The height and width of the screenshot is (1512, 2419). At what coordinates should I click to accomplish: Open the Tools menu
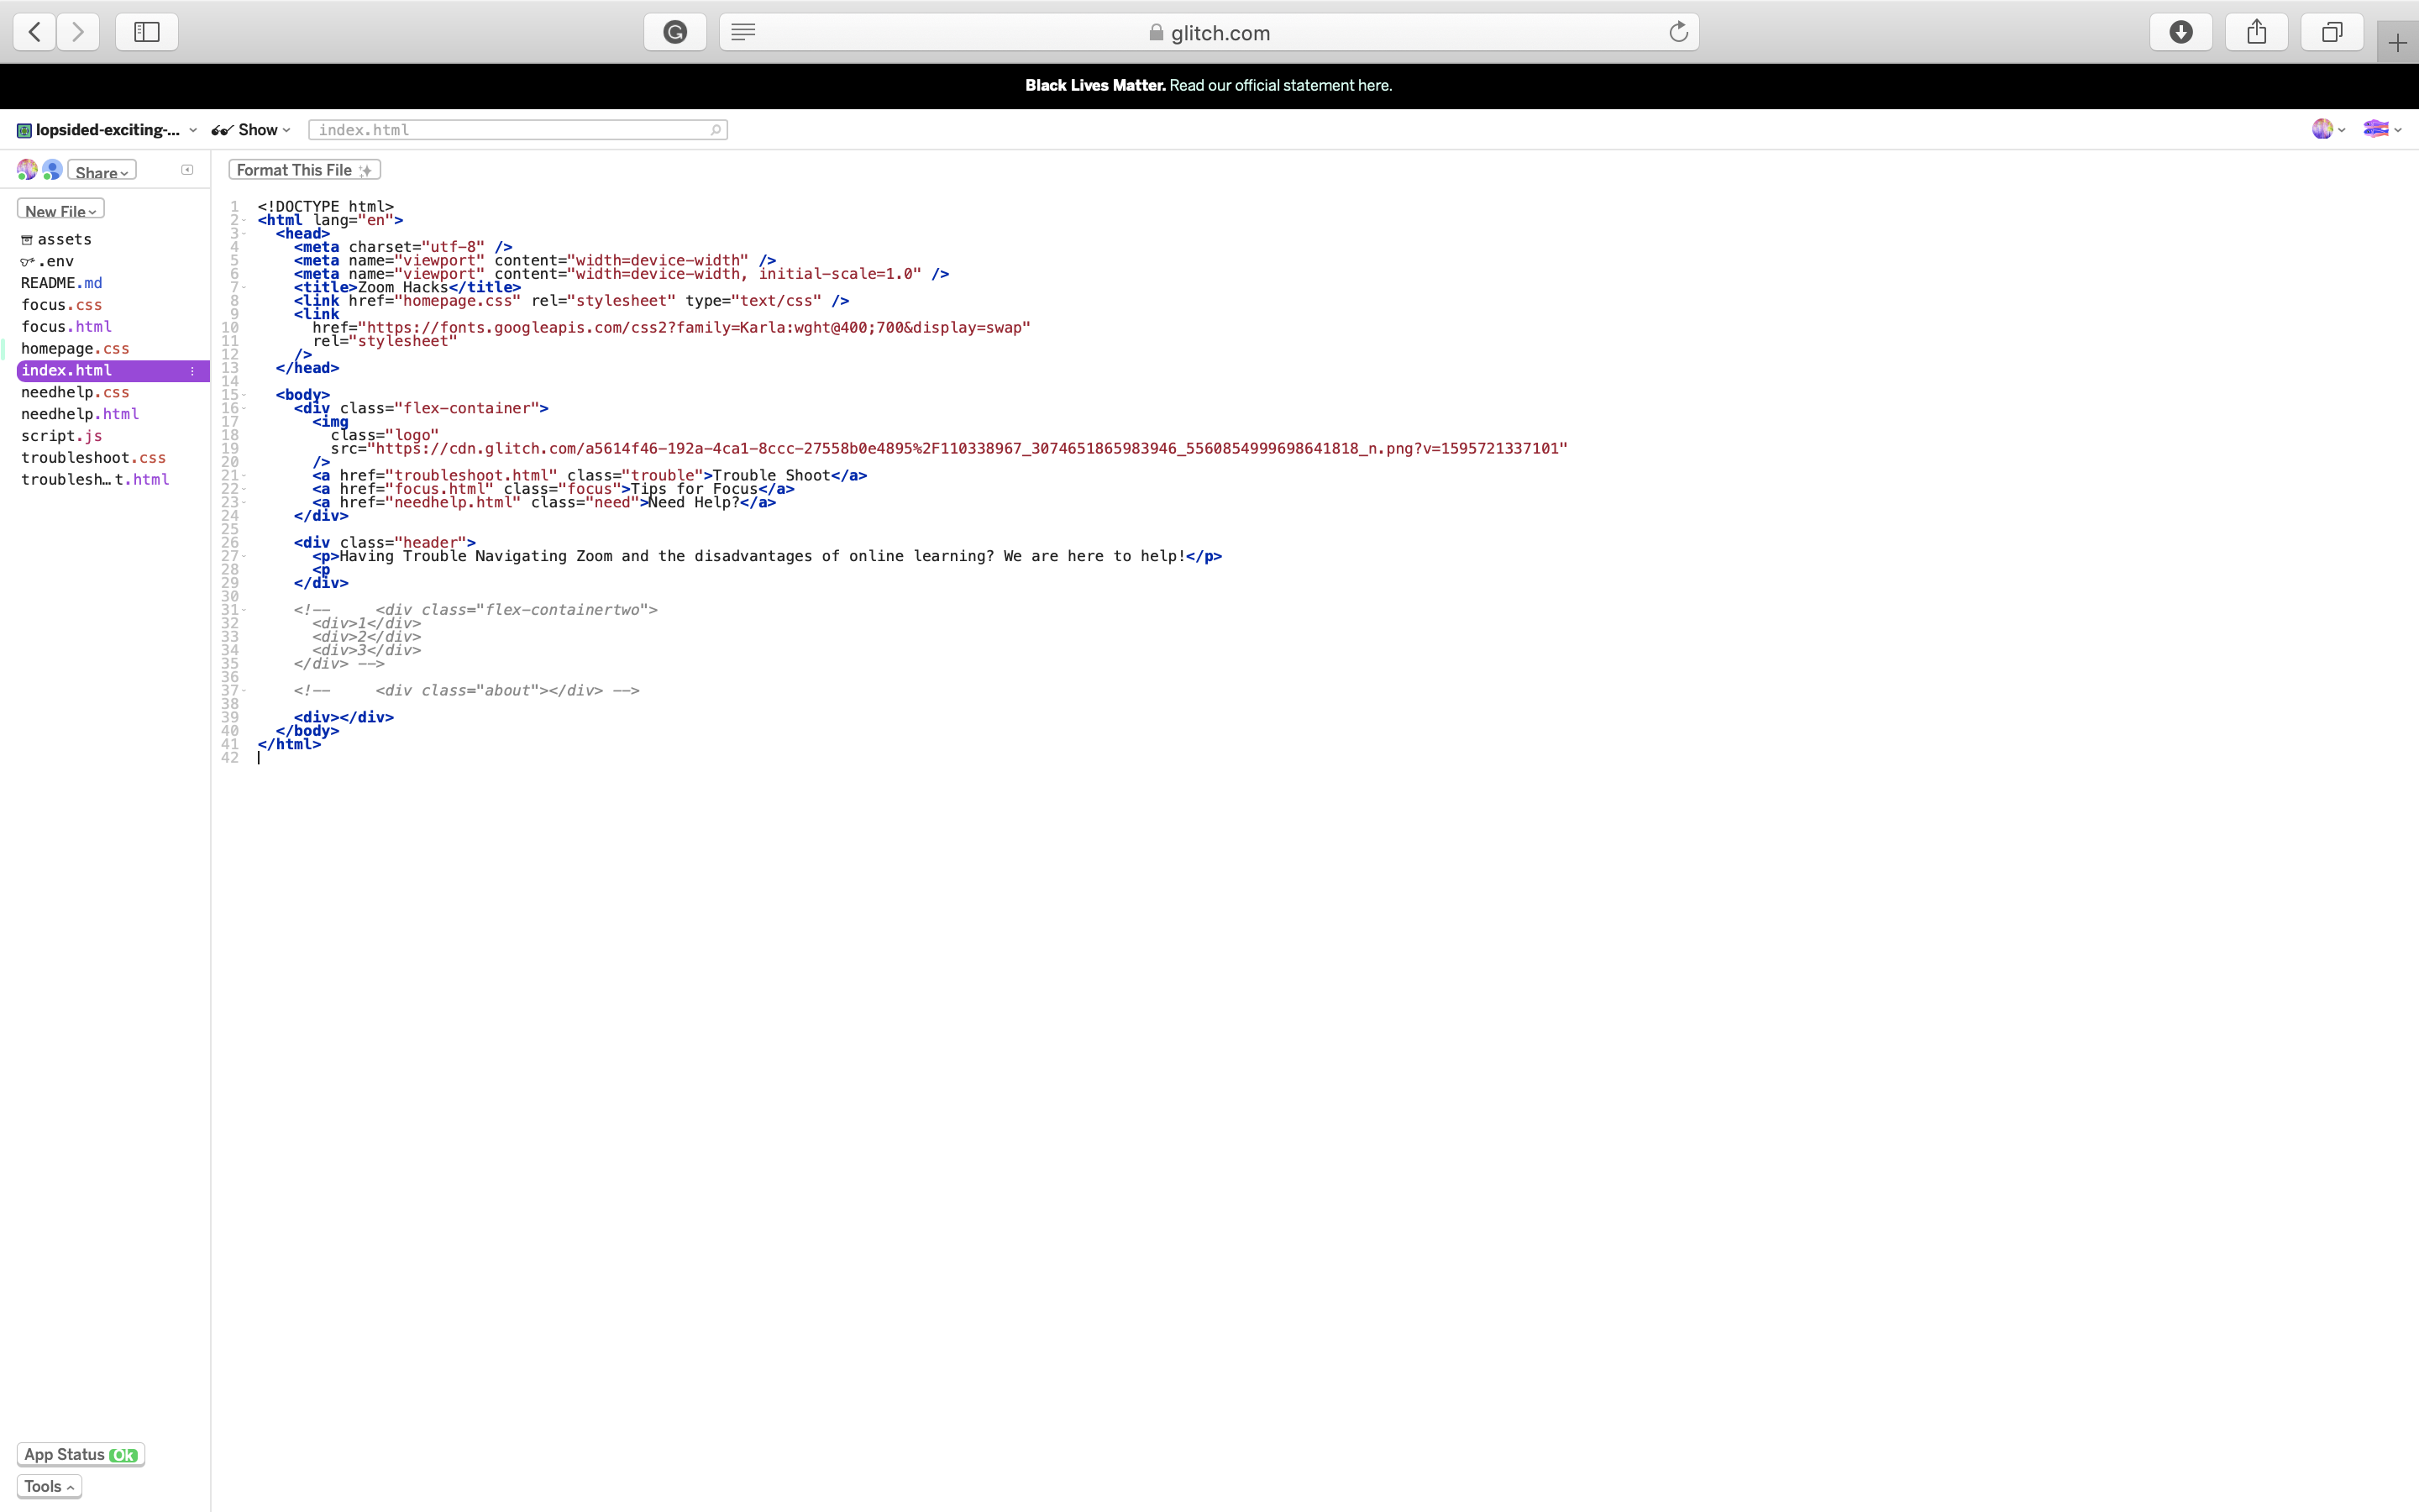click(49, 1486)
